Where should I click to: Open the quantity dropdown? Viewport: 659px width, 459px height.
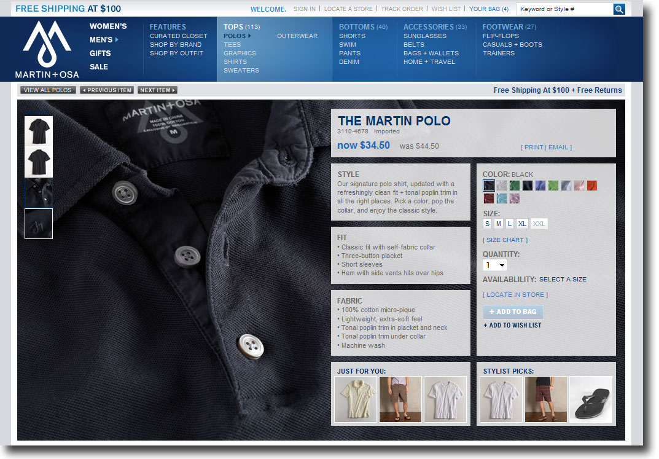[494, 265]
